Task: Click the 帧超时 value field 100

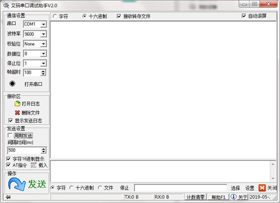Action: tap(32, 73)
